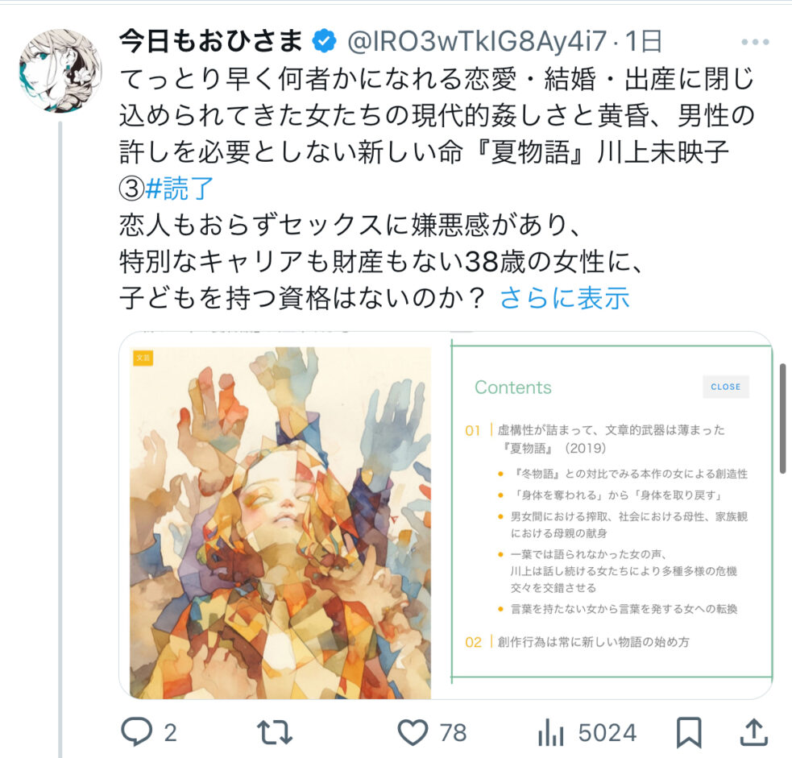Screen dimensions: 792x758
Task: Like the tweet with heart icon
Action: [x=413, y=732]
